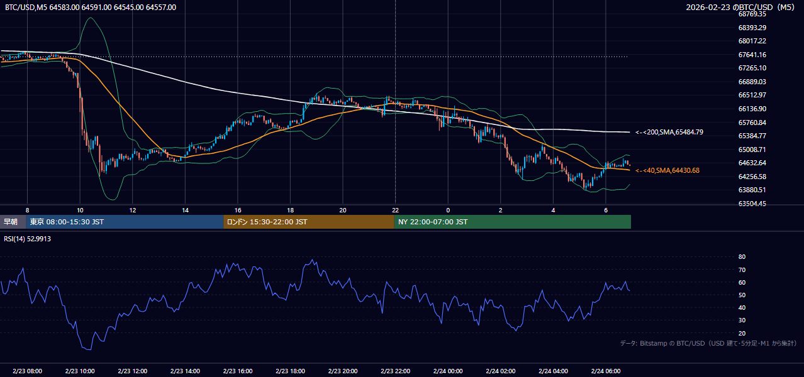804x377 pixels.
Task: Click the 66136.90 price axis label
Action: (x=752, y=109)
